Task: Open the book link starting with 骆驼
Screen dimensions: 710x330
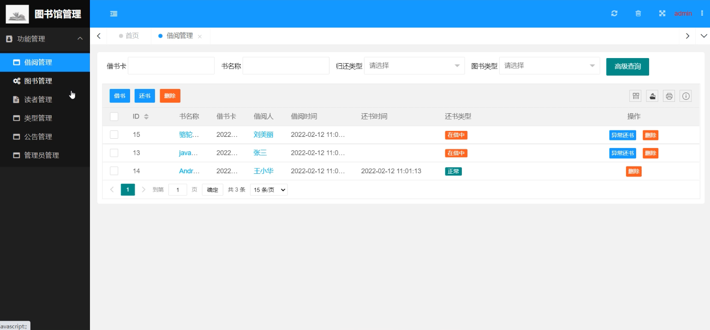Action: point(190,135)
